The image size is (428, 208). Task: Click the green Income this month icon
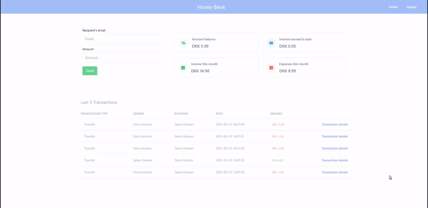(183, 68)
